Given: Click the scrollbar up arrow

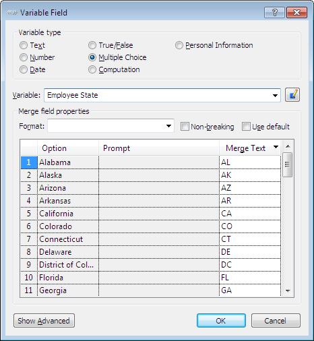Looking at the screenshot, I should click(288, 146).
